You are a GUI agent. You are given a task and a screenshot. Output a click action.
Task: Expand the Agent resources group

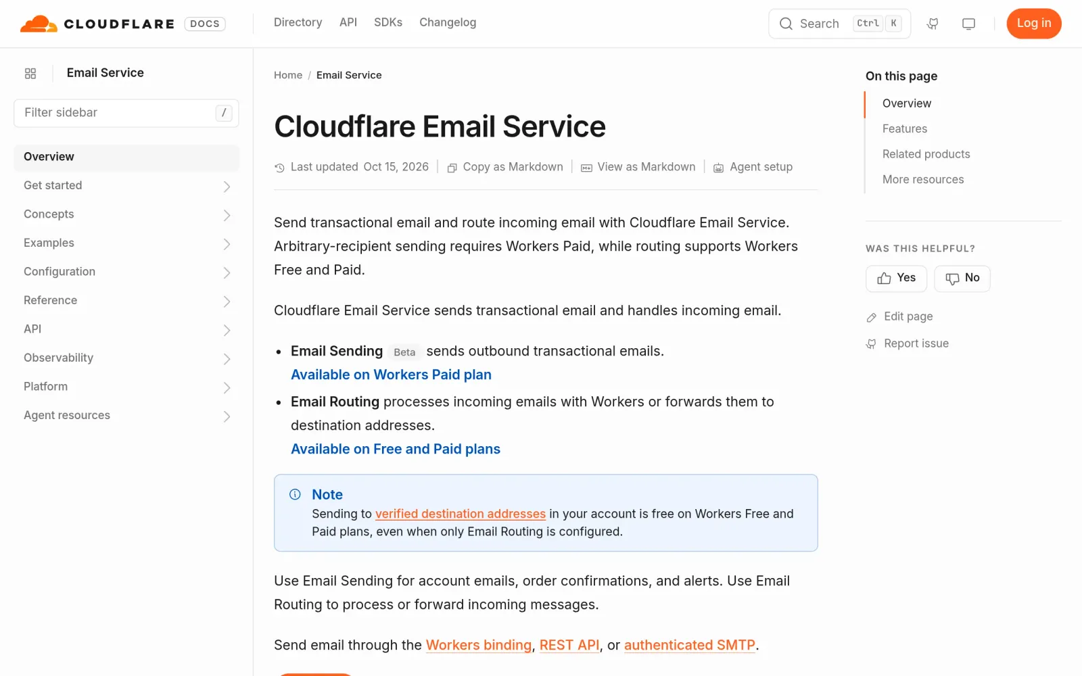click(x=126, y=416)
